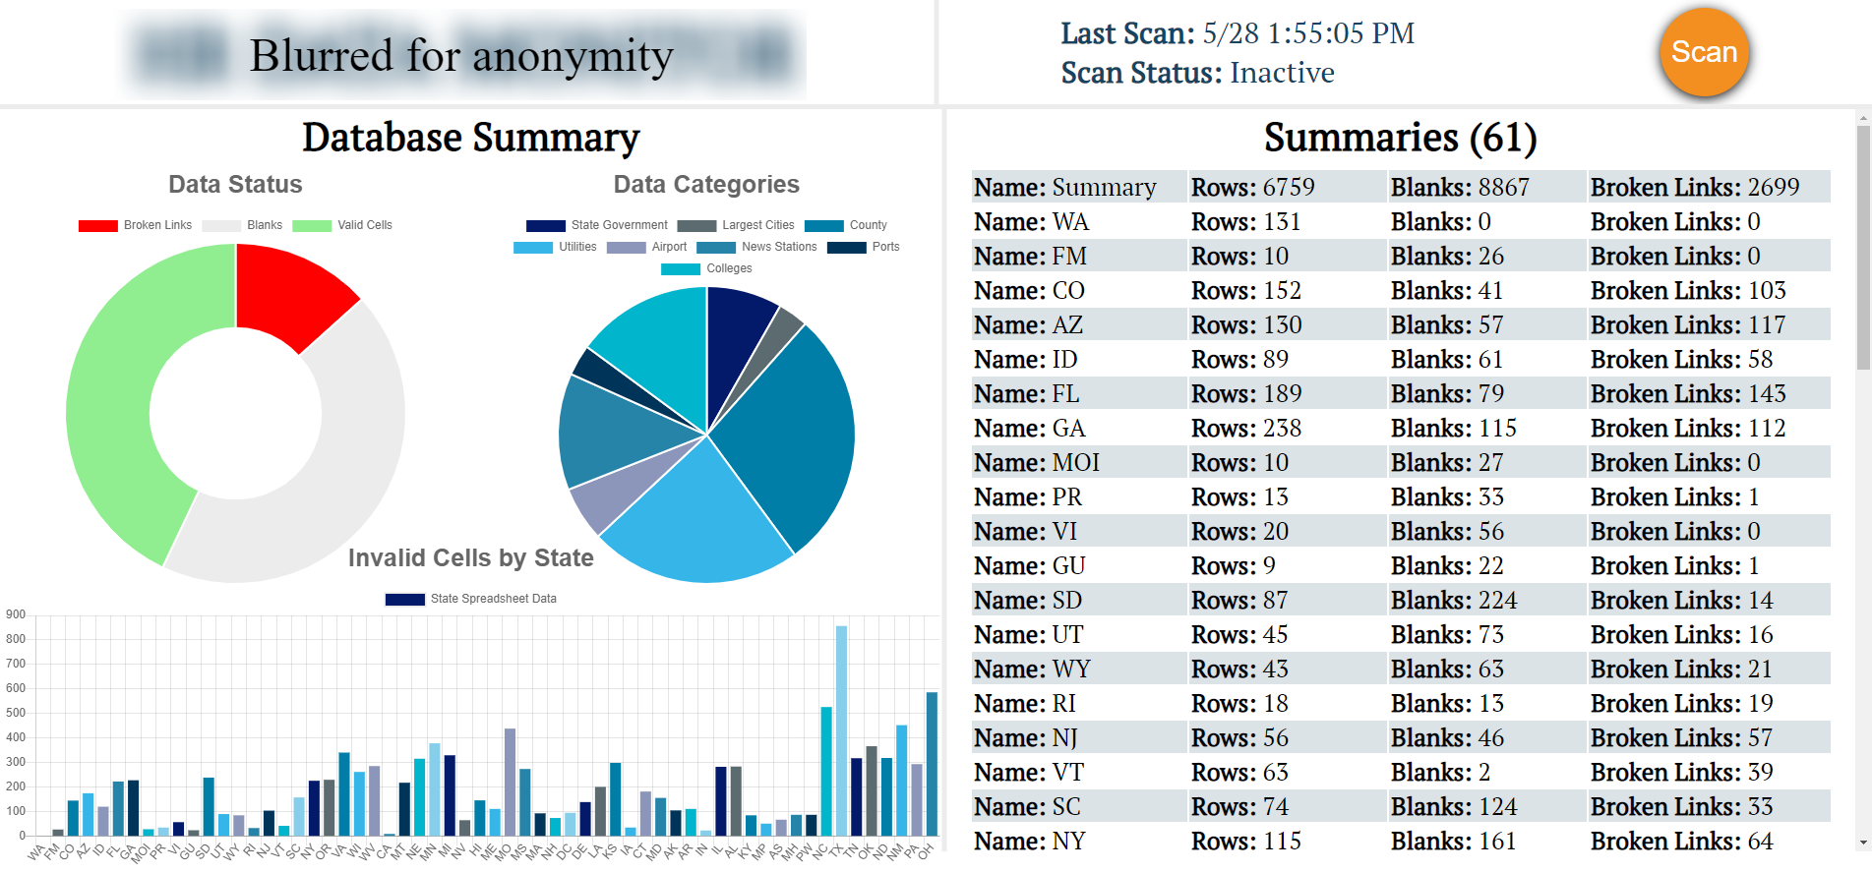Toggle the Broken Links legend item
The width and height of the screenshot is (1872, 873).
(x=136, y=225)
